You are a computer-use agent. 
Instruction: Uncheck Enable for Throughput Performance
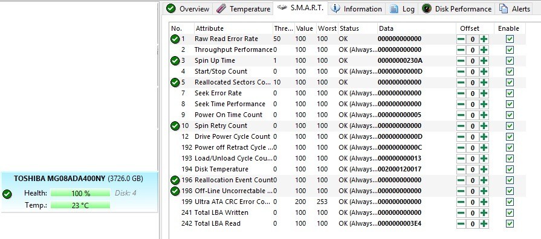tap(510, 50)
